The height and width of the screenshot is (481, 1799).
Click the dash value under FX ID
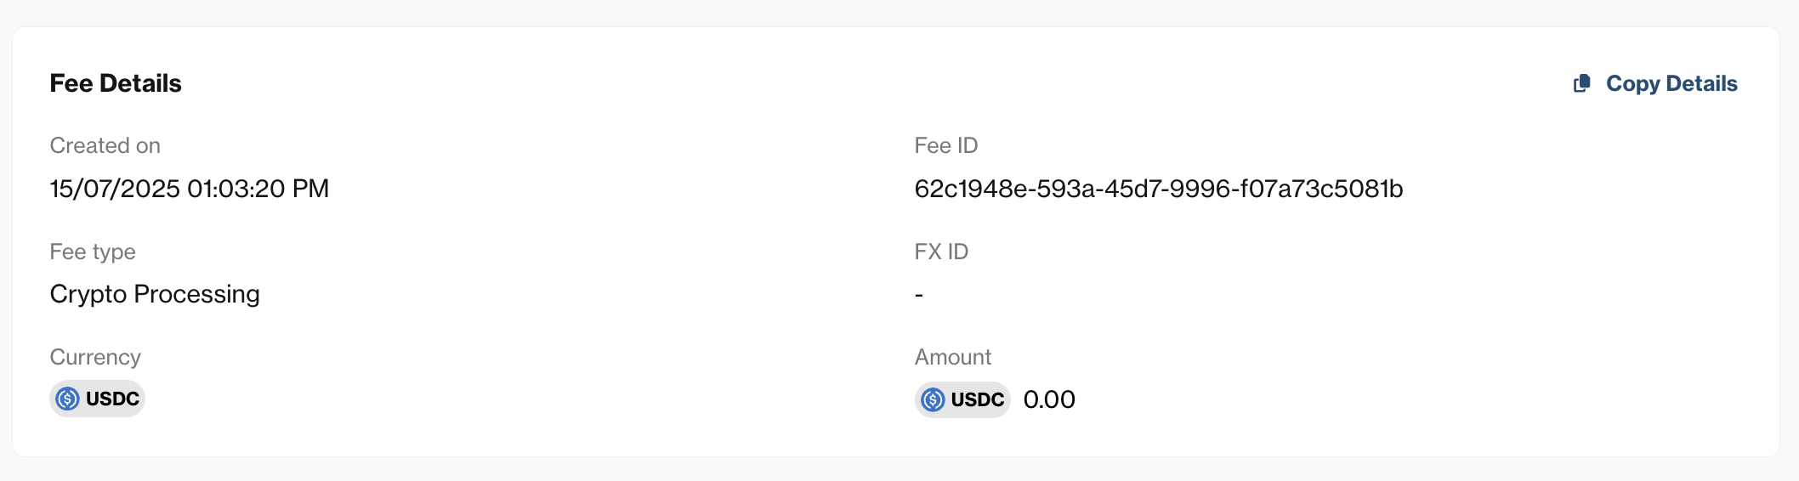(x=919, y=295)
